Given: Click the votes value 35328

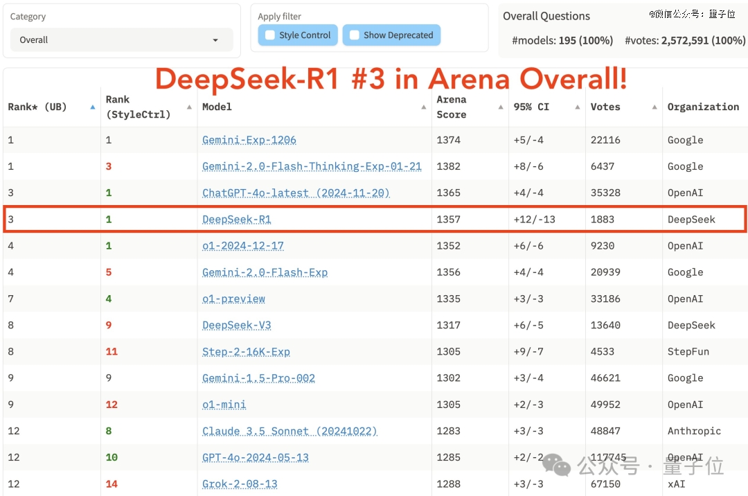Looking at the screenshot, I should tap(605, 193).
